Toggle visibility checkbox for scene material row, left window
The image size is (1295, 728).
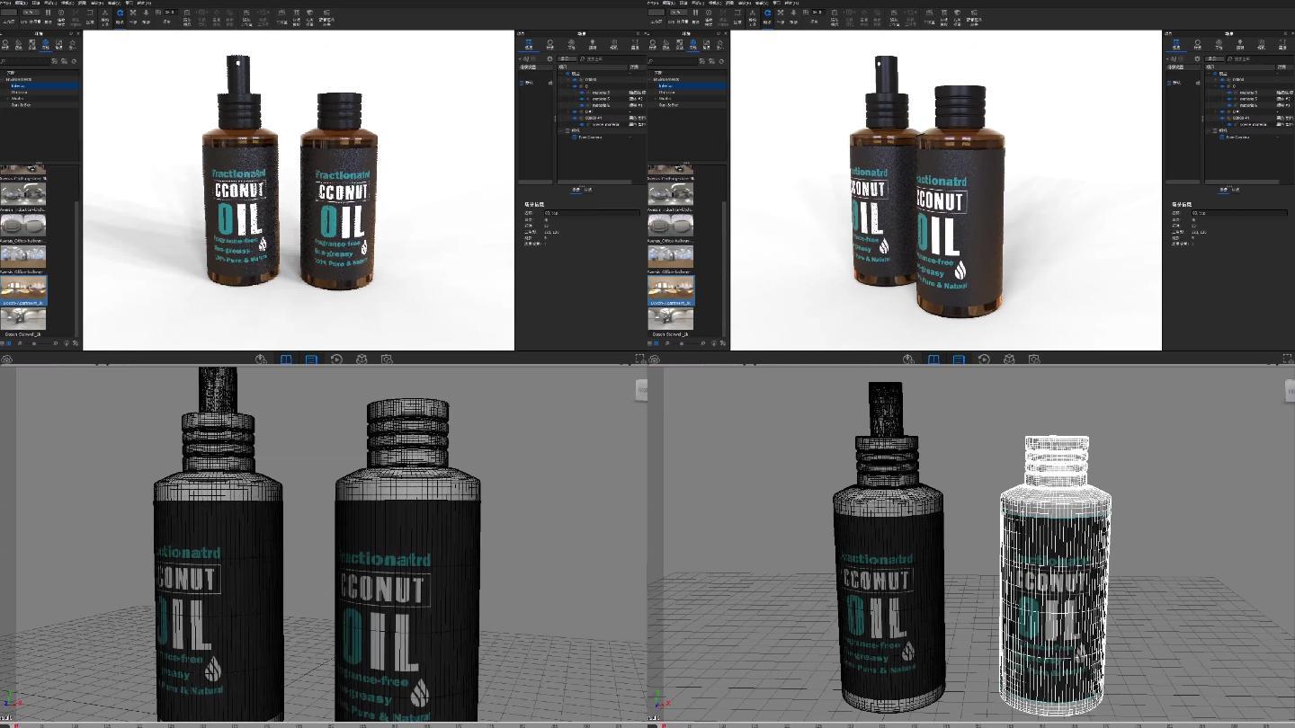point(582,124)
